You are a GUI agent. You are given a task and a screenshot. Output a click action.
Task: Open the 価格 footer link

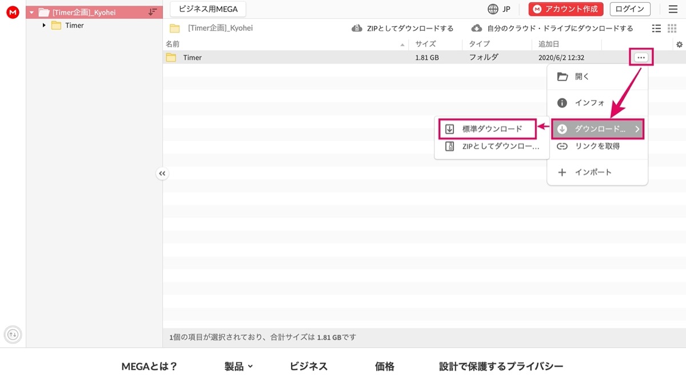(385, 366)
